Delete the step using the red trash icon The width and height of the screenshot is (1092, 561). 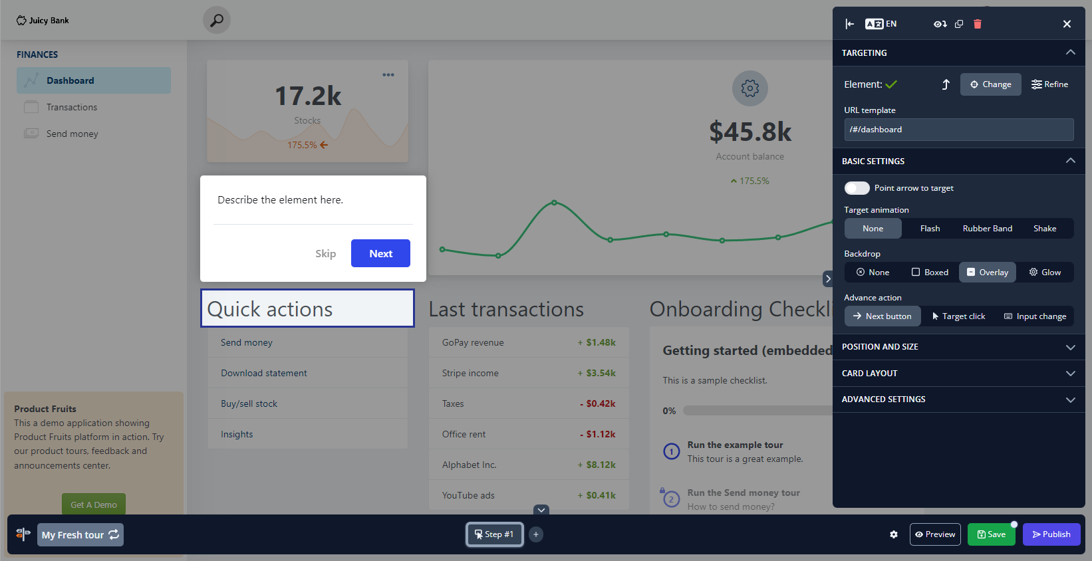point(978,24)
